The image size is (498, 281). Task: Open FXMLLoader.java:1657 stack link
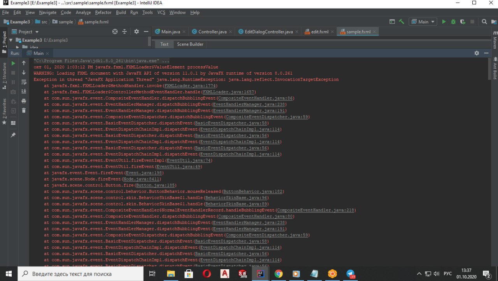[229, 92]
